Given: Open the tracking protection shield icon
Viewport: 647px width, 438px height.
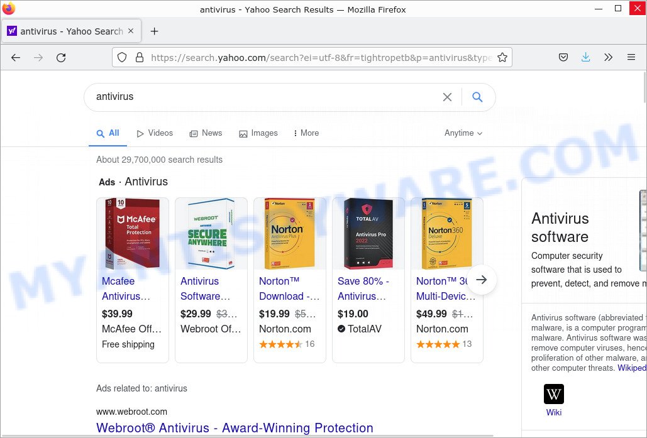Looking at the screenshot, I should [122, 57].
